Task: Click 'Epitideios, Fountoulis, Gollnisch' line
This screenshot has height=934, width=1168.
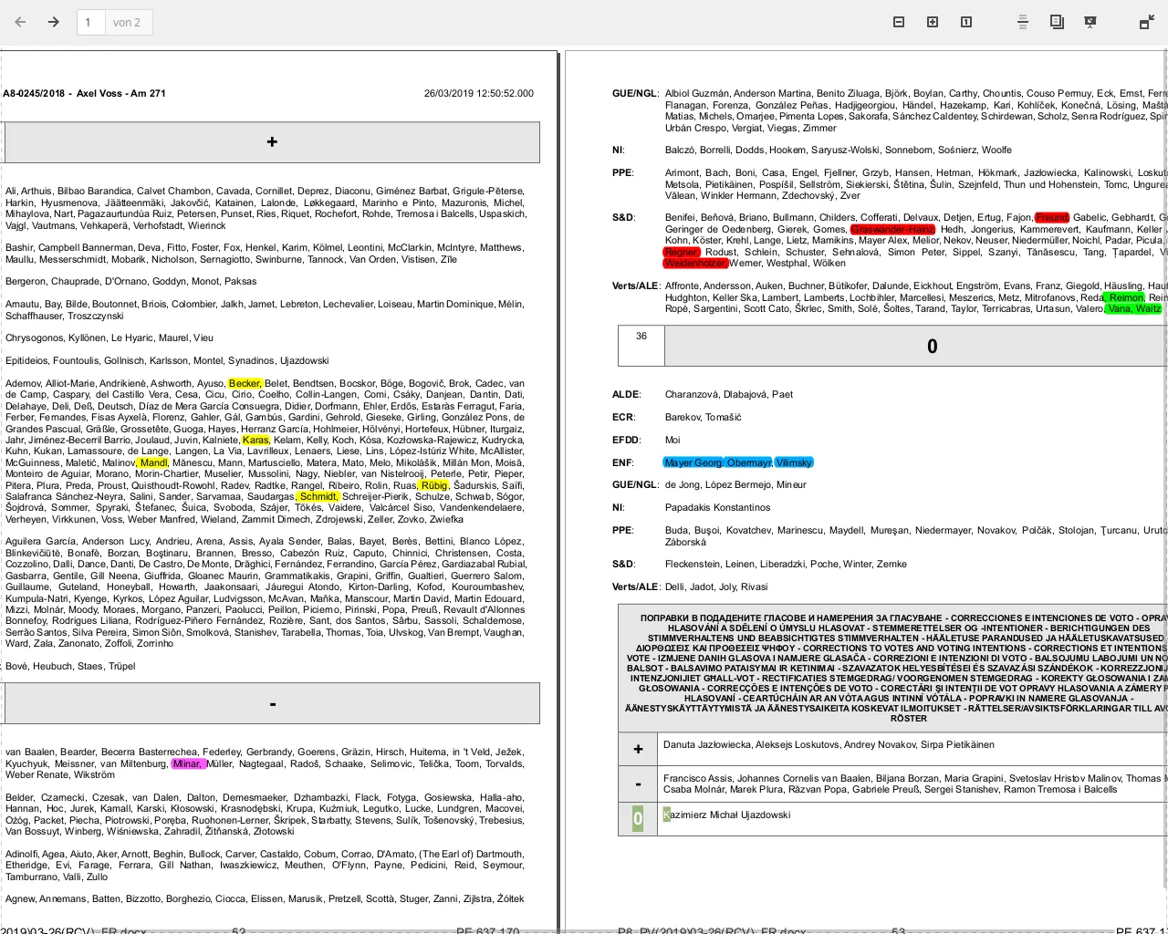Action: [x=167, y=361]
